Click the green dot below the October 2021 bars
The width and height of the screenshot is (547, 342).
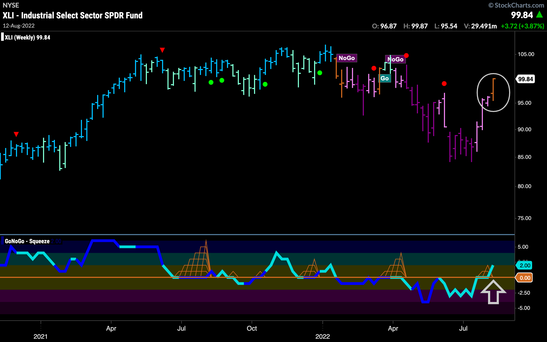point(265,84)
